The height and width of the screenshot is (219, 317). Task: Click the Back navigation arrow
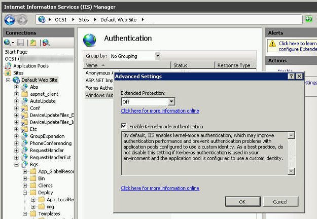[x=10, y=20]
